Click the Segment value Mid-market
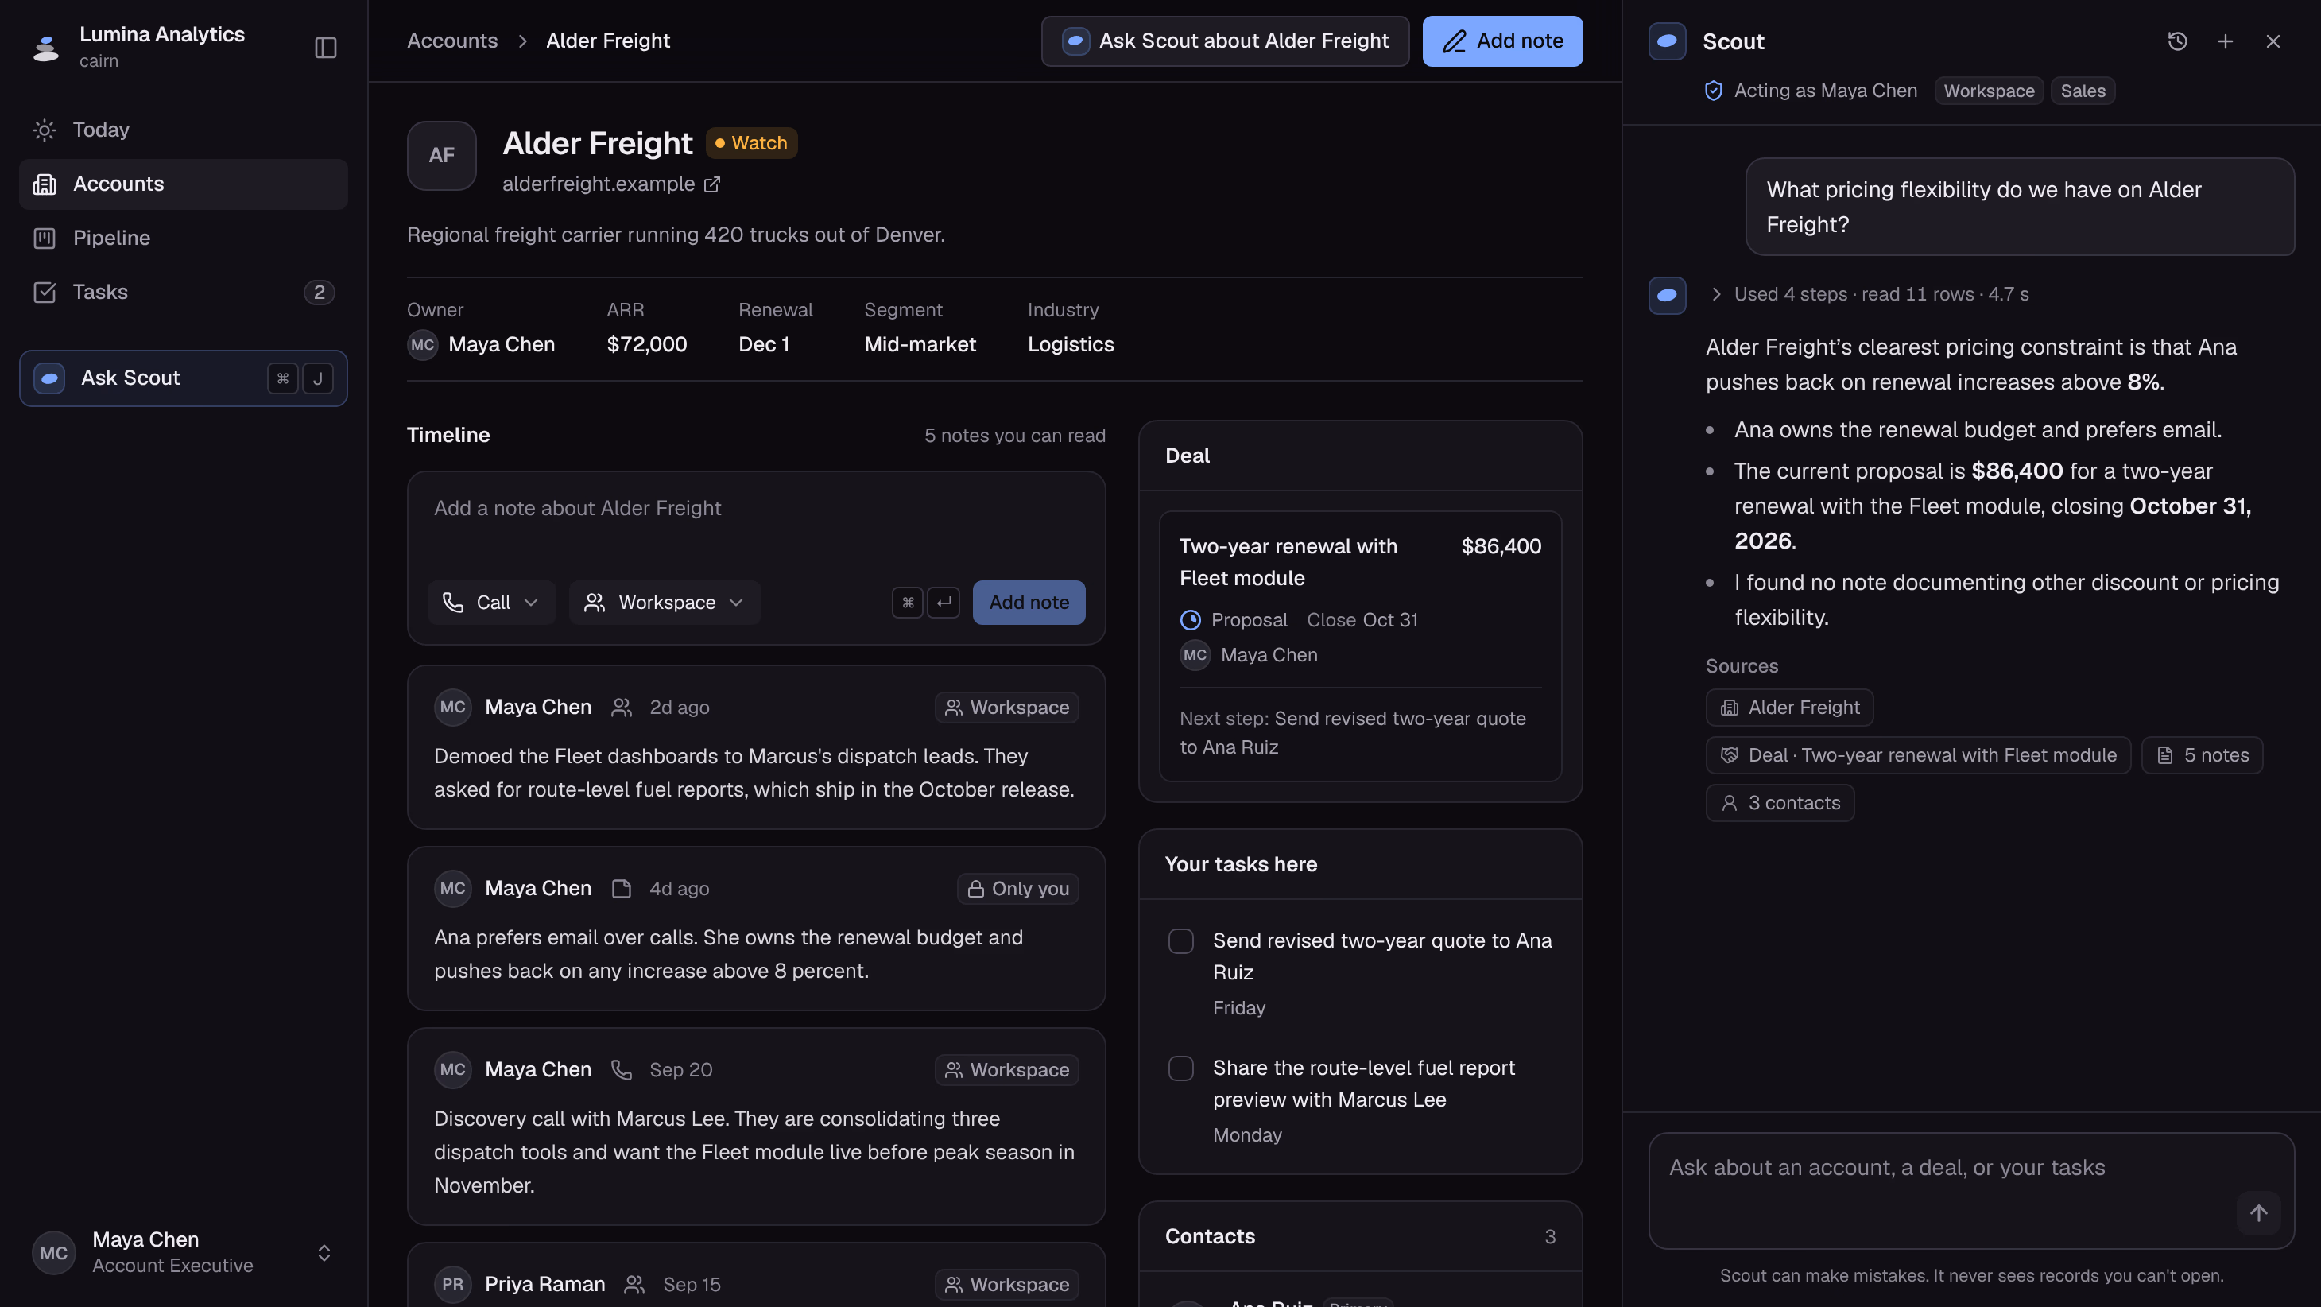Screen dimensions: 2321x1307 [920, 345]
